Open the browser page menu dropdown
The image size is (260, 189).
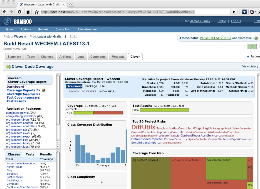pyautogui.click(x=253, y=12)
